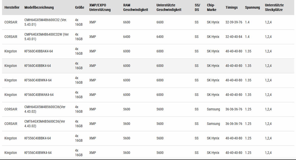Click model KF560C40BBAK4-64 text
Viewport: 296px width, 160px height.
pyautogui.click(x=39, y=51)
